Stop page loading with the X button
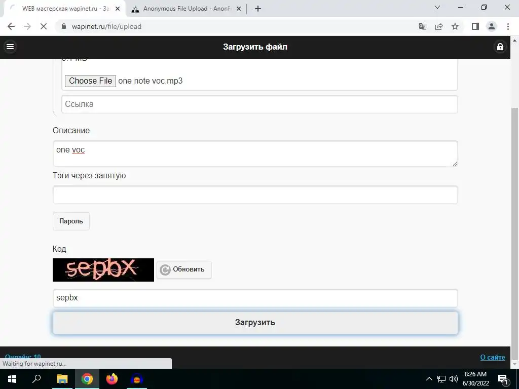 click(x=44, y=26)
